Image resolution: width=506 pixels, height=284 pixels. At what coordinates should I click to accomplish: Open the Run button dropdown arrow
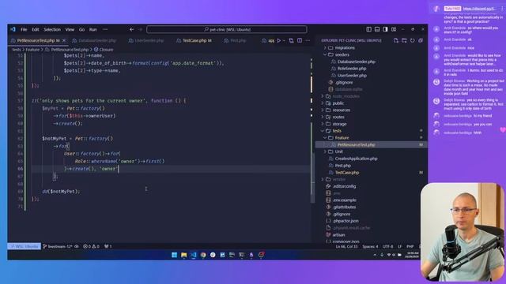coord(284,40)
